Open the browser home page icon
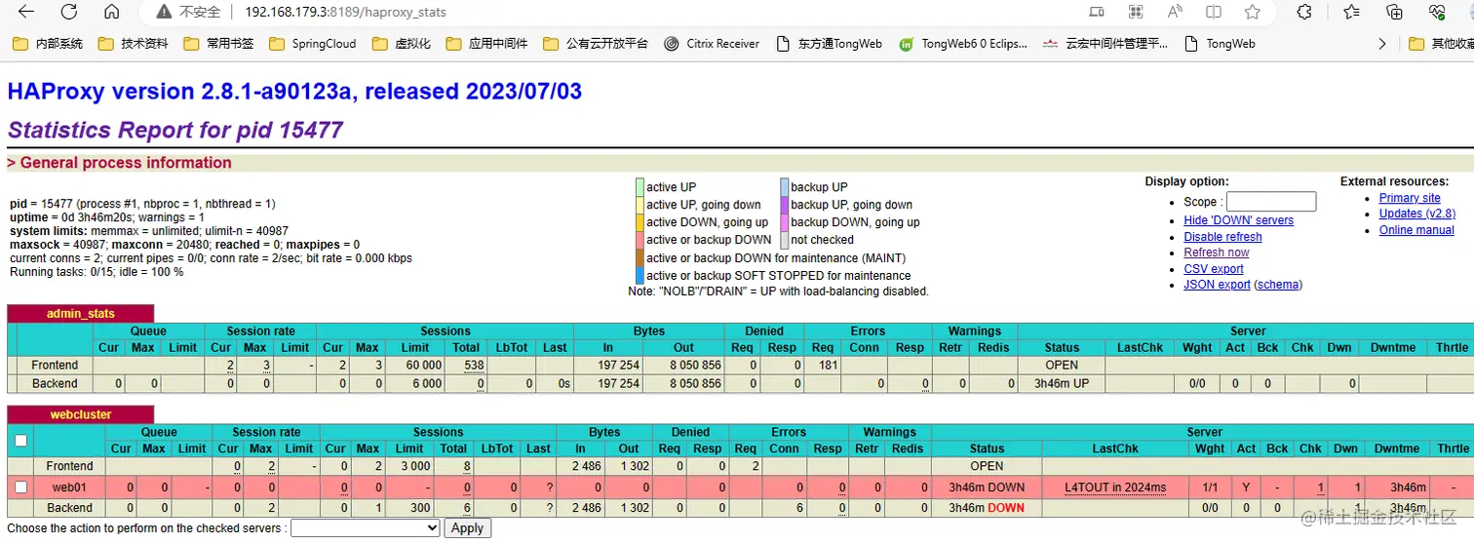Viewport: 1474px width, 544px height. (112, 12)
